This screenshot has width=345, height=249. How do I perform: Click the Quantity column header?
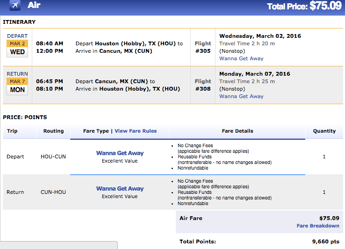coord(324,131)
